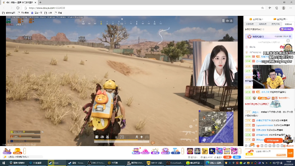Expand the gift list after the last gift
The width and height of the screenshot is (295, 166).
[x=240, y=151]
